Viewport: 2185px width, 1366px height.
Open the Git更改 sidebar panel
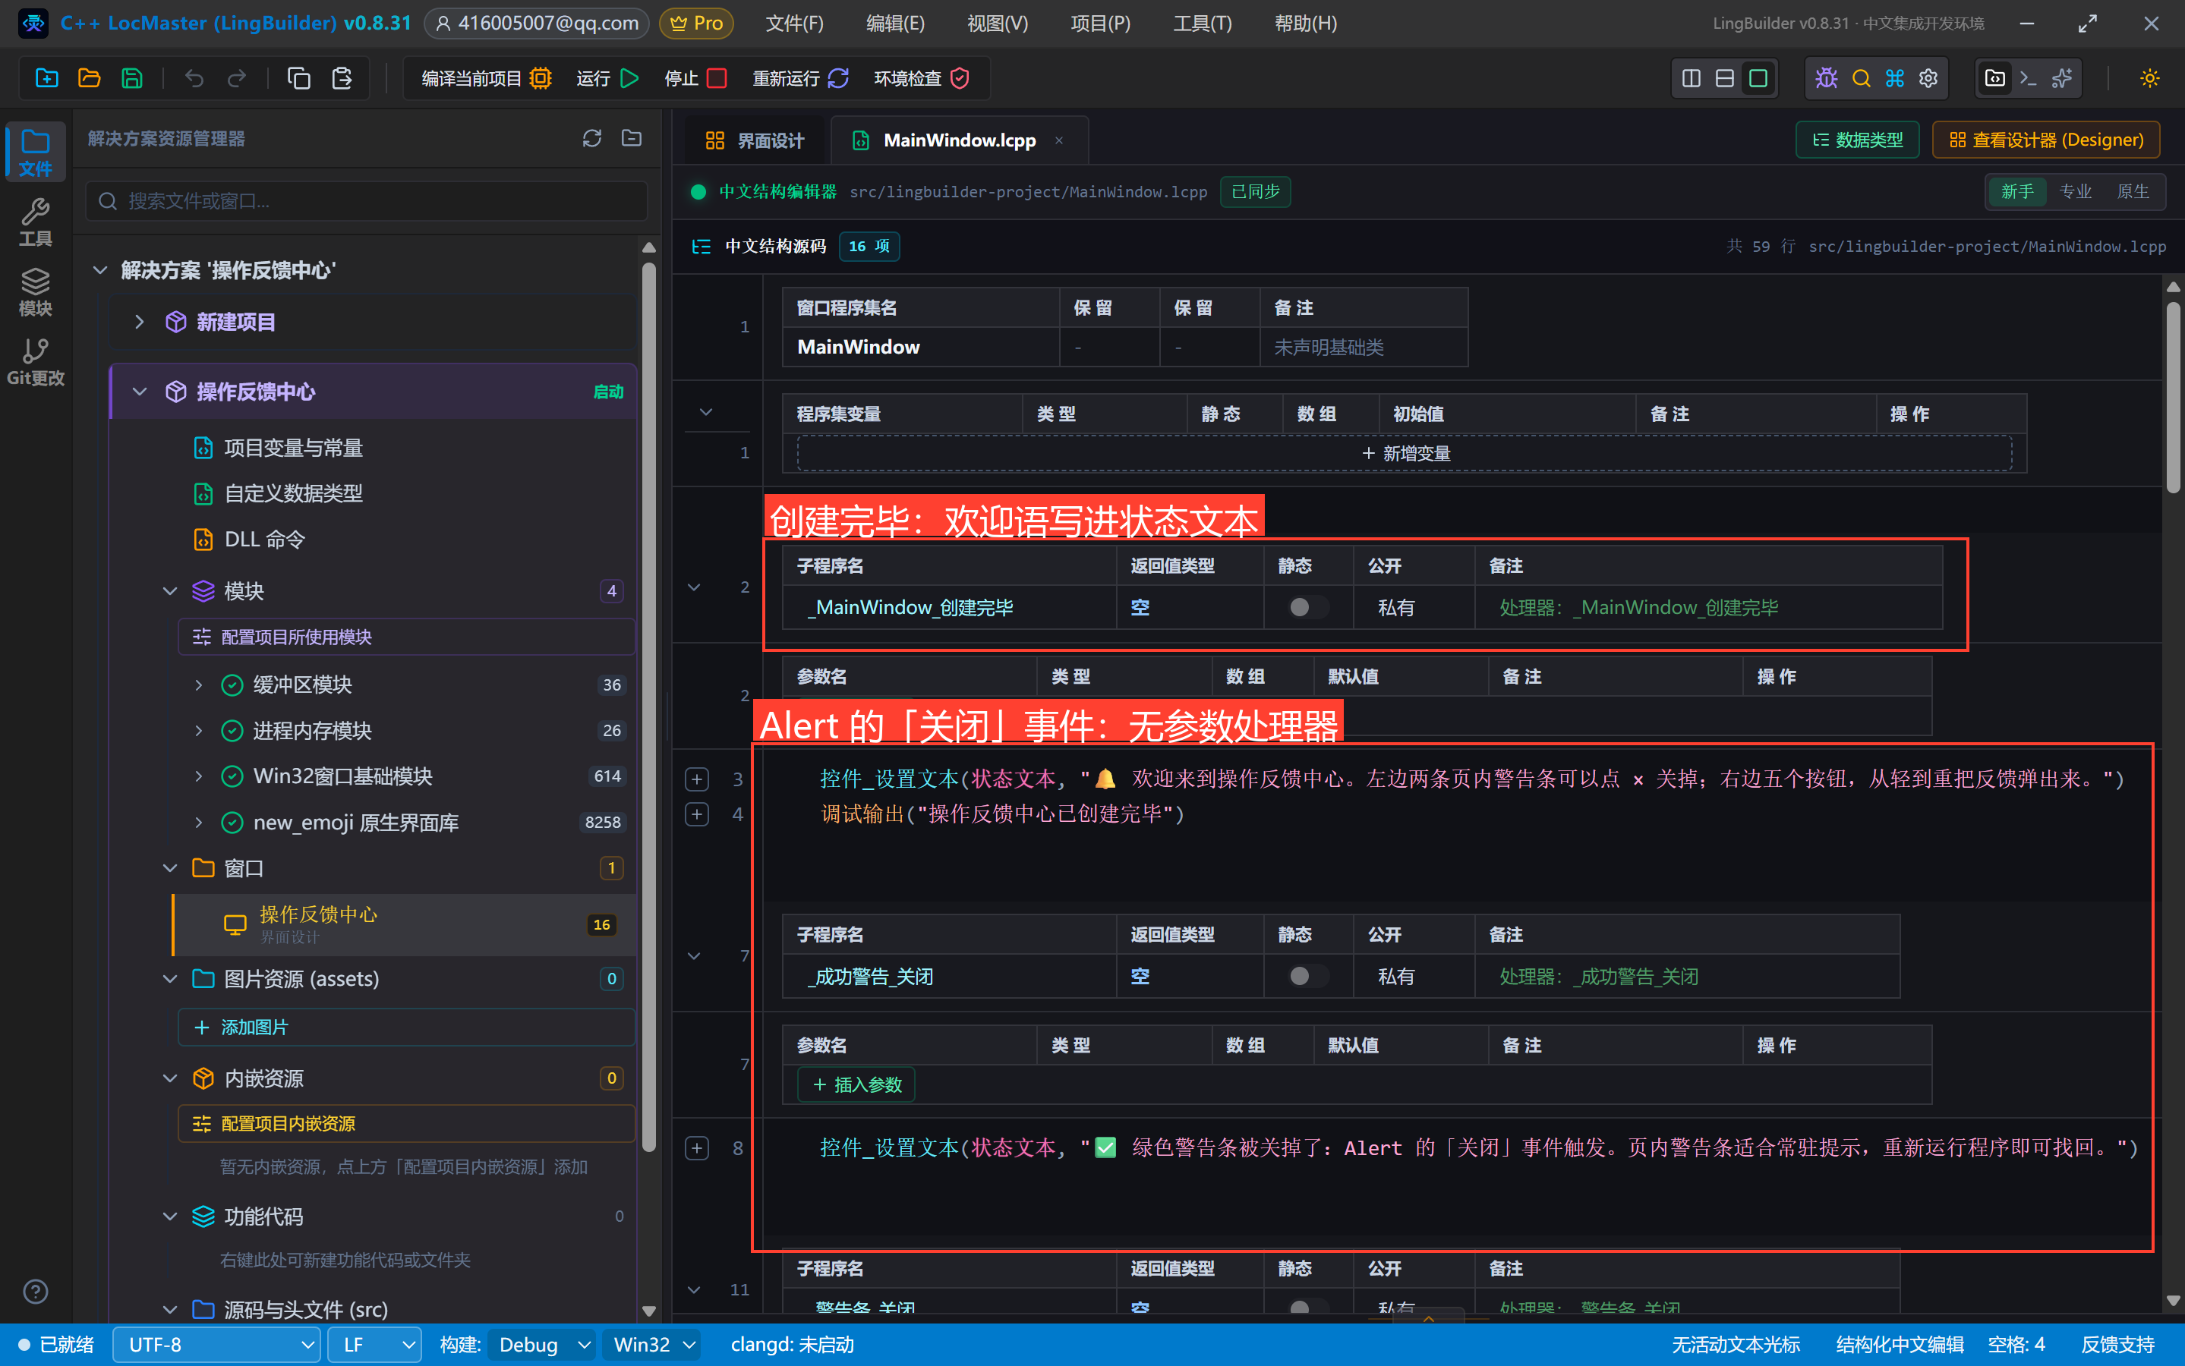[35, 361]
